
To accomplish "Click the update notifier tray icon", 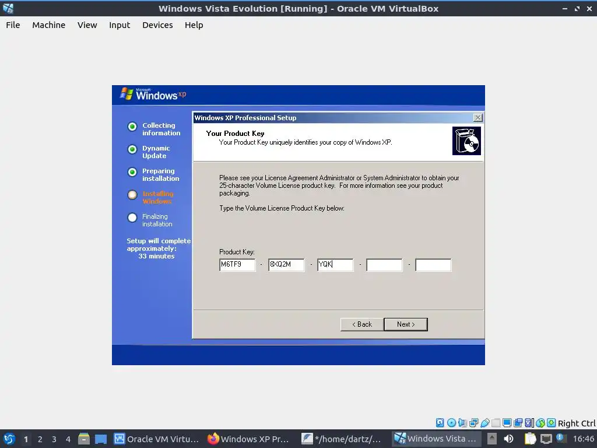I will 560,438.
